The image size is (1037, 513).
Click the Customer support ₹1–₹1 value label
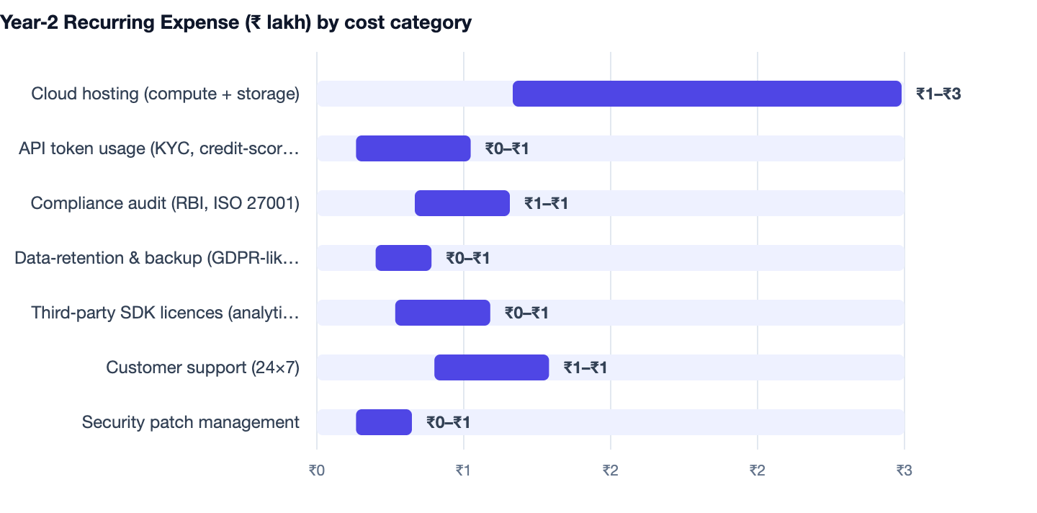(585, 367)
